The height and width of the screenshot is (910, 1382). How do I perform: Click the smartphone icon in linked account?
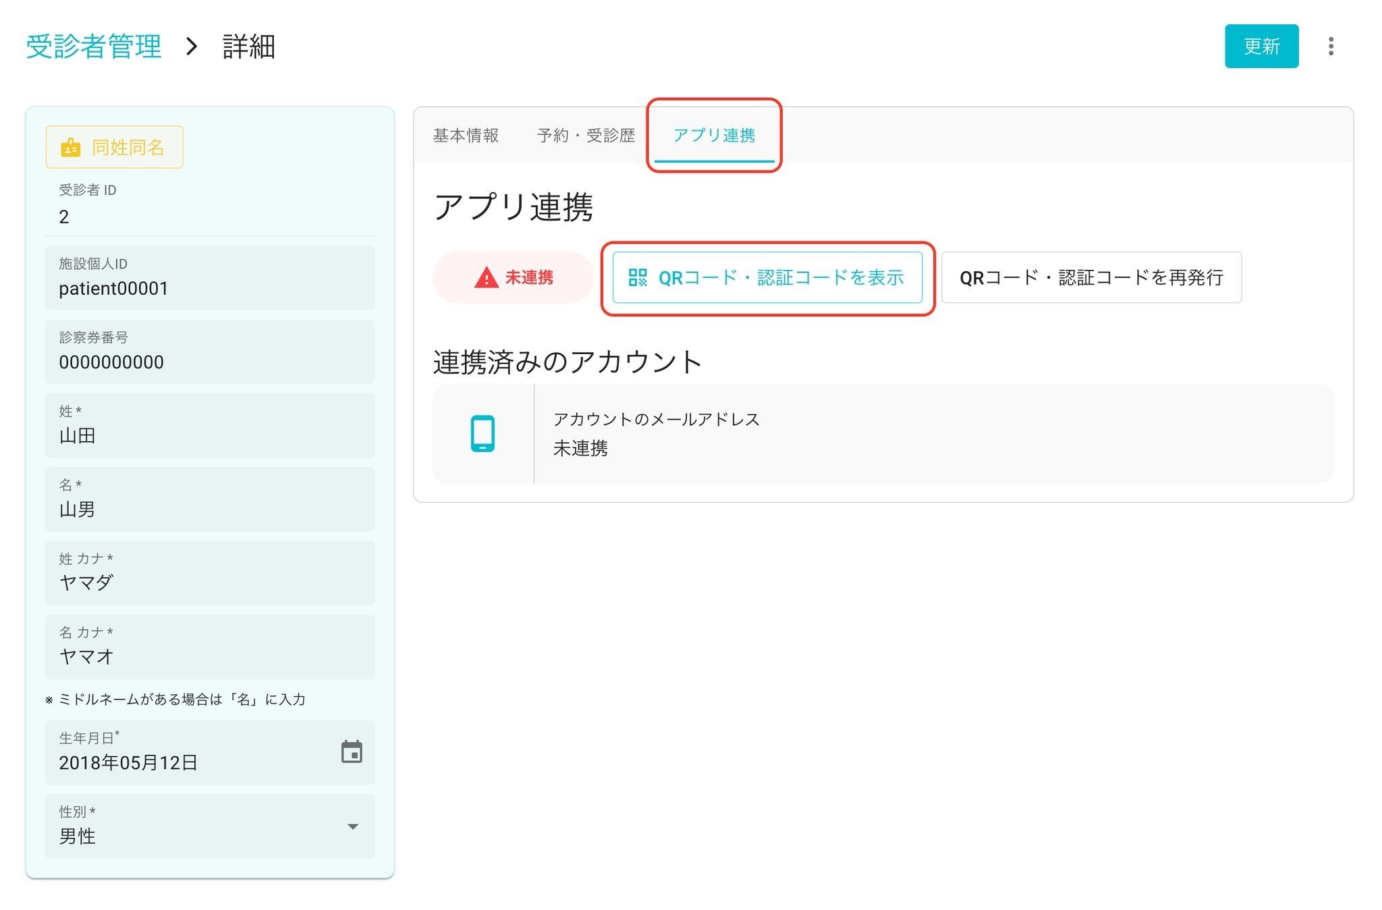point(482,433)
